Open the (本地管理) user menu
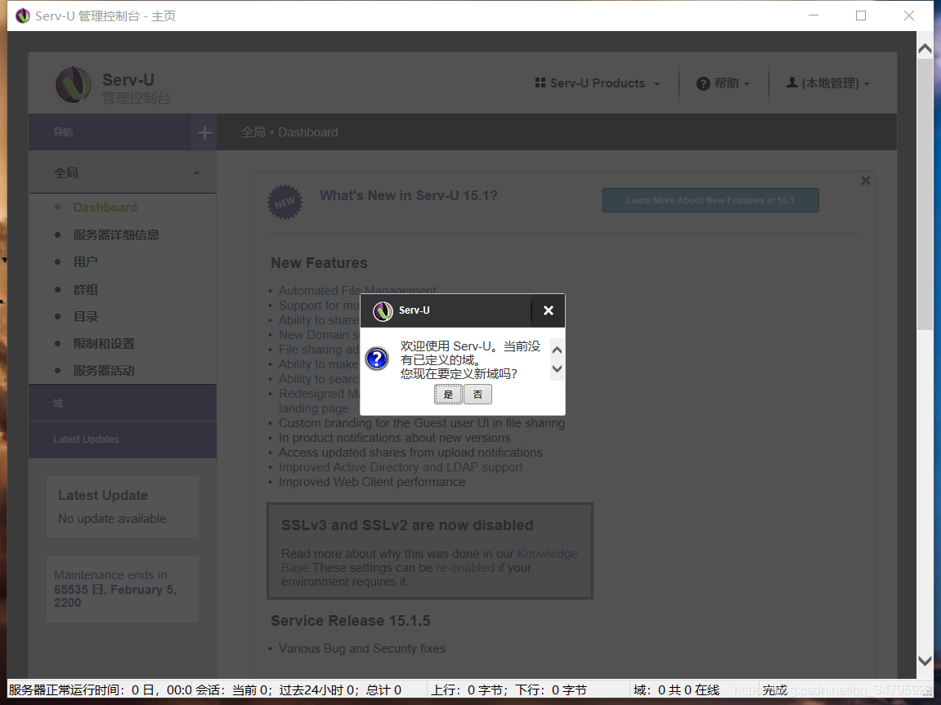This screenshot has height=705, width=941. coord(827,83)
